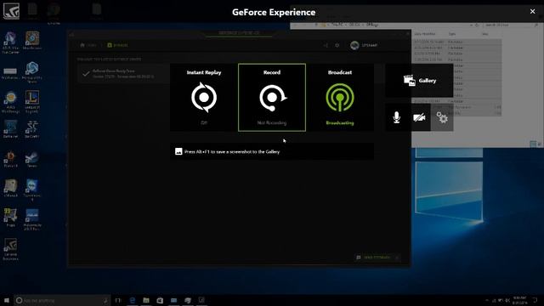The width and height of the screenshot is (544, 306).
Task: Open the Gallery button
Action: [419, 81]
